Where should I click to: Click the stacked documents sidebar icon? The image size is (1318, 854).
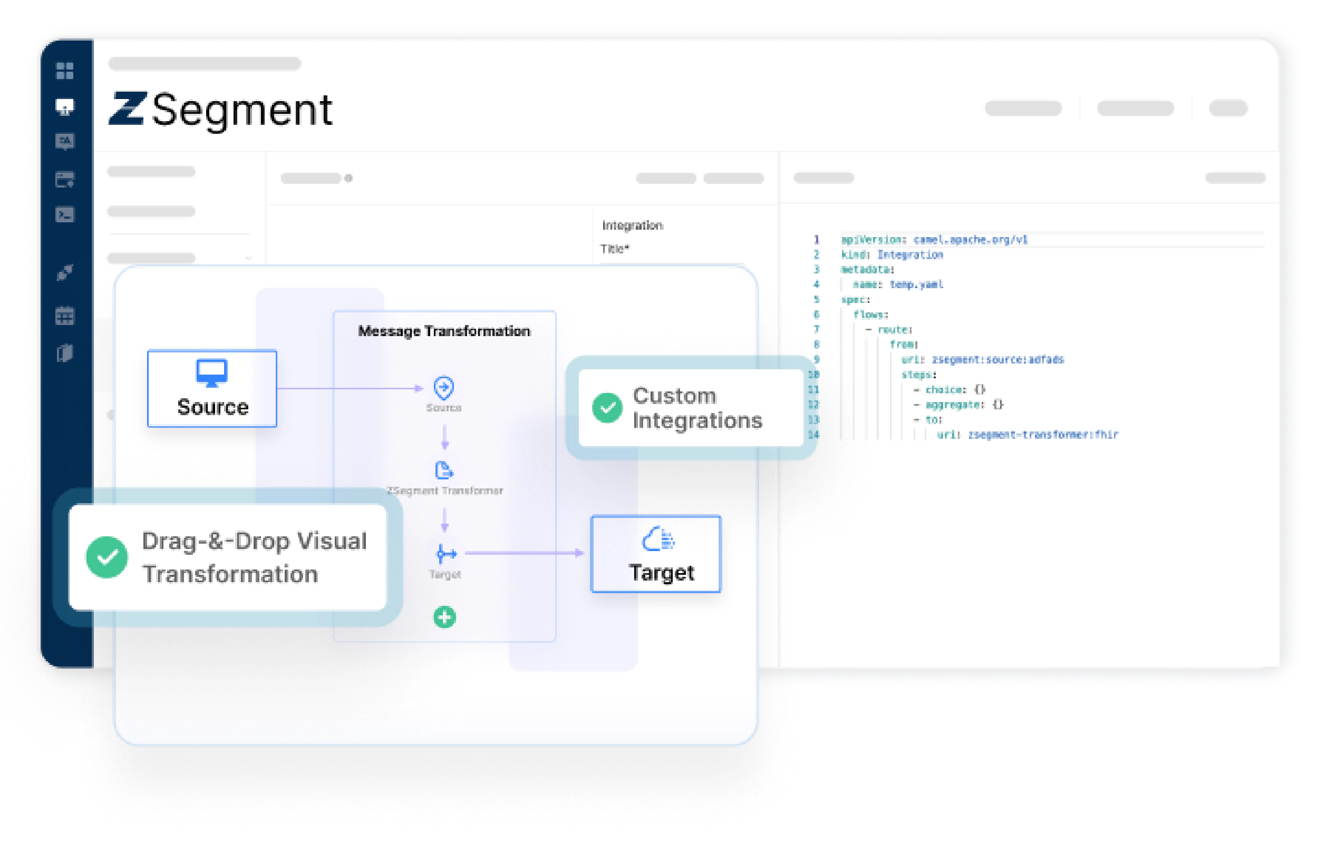tap(65, 353)
